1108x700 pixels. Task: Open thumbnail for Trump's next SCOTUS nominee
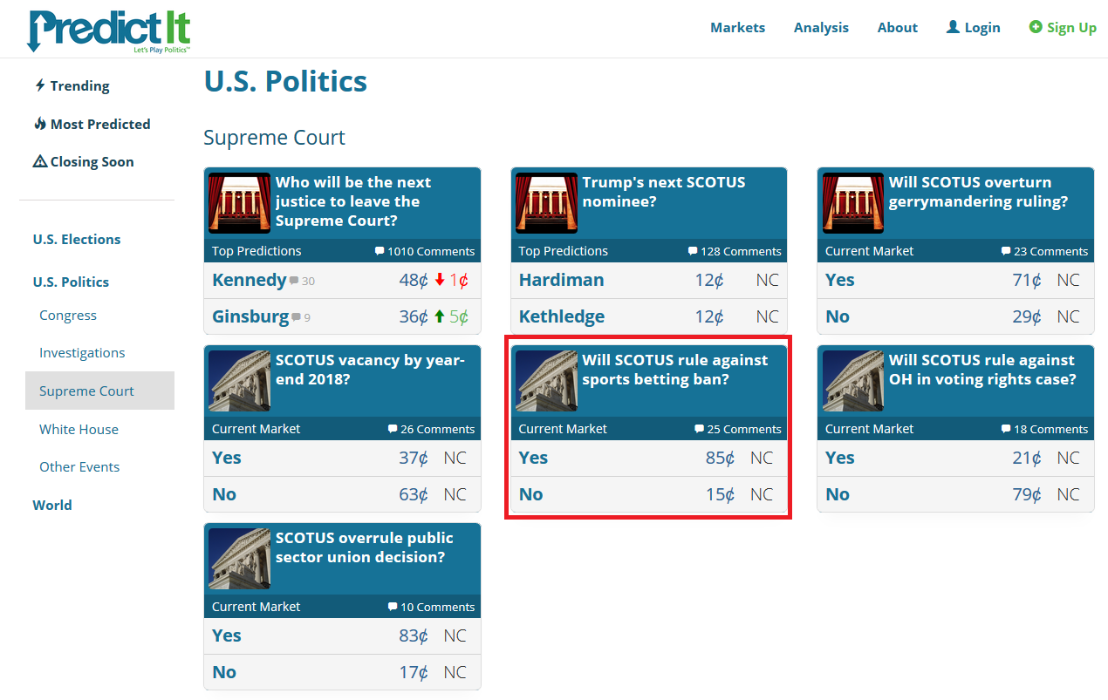pyautogui.click(x=546, y=203)
